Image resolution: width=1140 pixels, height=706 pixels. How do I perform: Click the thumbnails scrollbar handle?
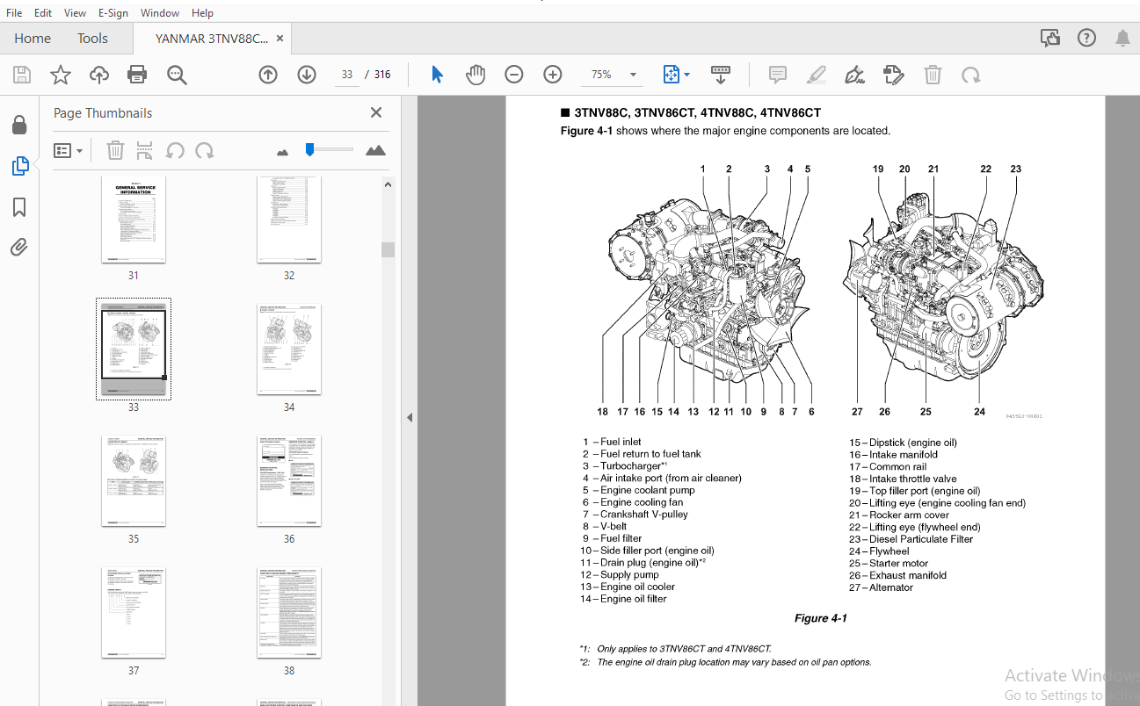coord(388,249)
